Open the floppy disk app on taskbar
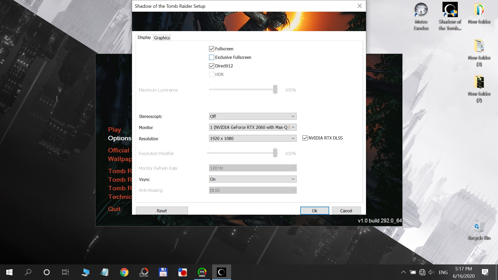Image resolution: width=498 pixels, height=280 pixels. pos(163,272)
